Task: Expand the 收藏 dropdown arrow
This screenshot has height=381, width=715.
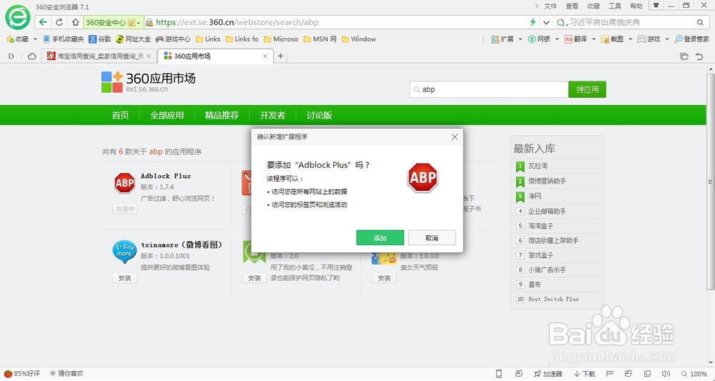Action: click(35, 39)
